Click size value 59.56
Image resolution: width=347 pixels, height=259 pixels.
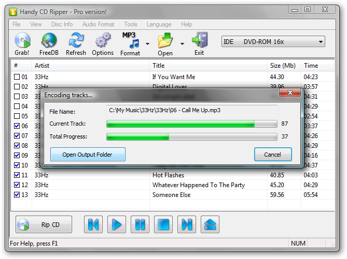[277, 194]
